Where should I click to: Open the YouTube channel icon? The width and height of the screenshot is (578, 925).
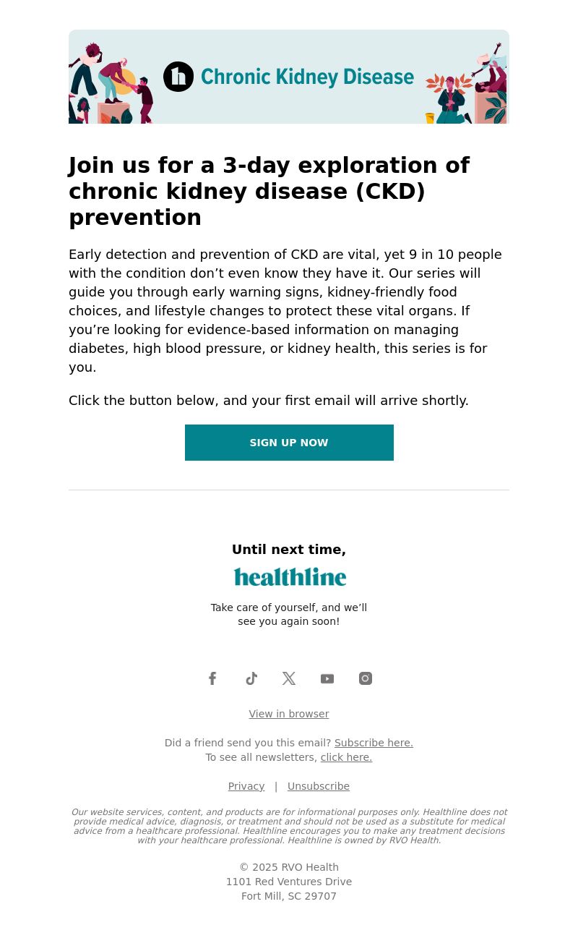tap(327, 678)
